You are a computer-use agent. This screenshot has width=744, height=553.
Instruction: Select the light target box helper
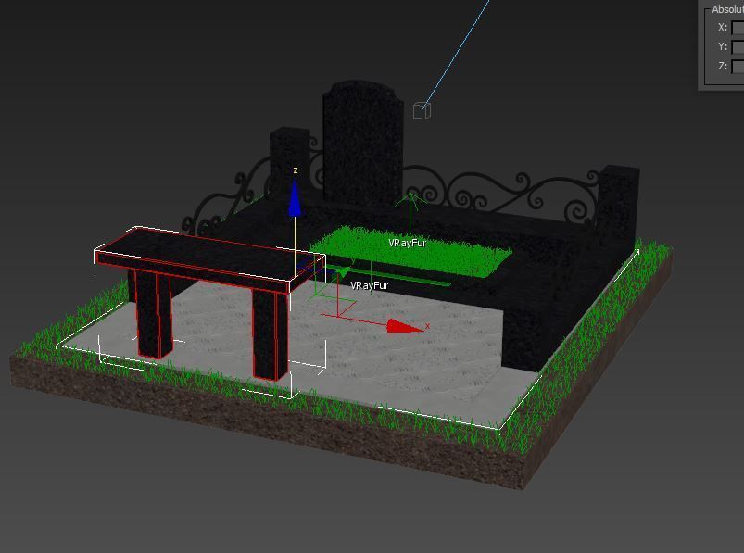[421, 111]
